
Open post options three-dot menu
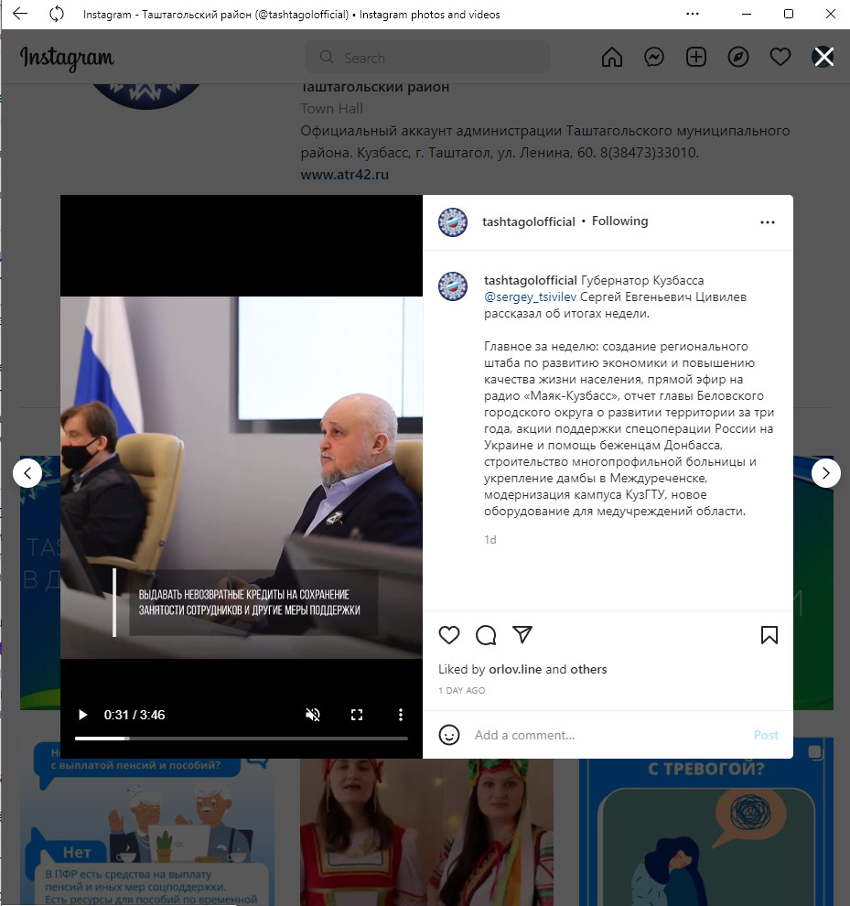(x=768, y=222)
